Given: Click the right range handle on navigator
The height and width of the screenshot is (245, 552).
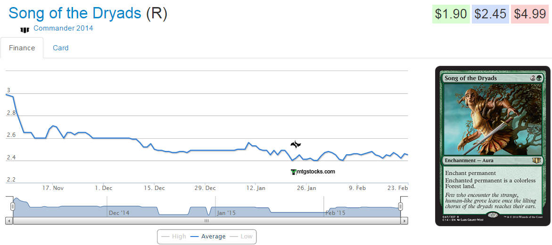Looking at the screenshot, I should click(401, 206).
